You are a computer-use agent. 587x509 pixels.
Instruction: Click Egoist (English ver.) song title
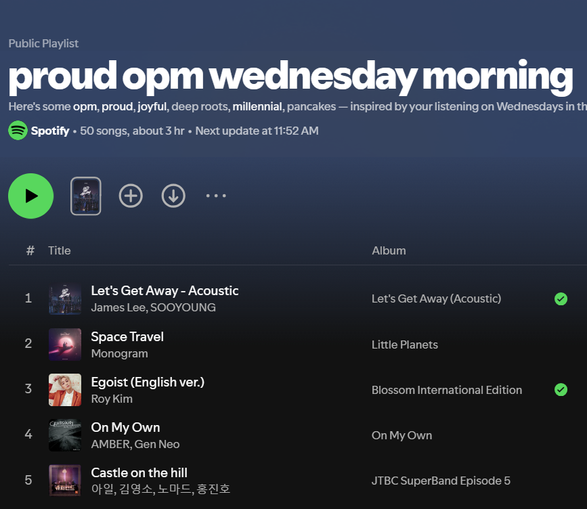(148, 382)
